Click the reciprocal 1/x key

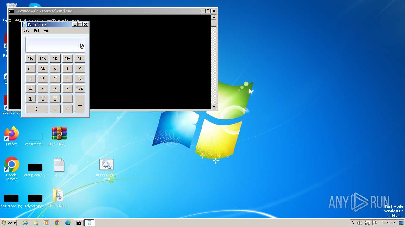(x=80, y=89)
